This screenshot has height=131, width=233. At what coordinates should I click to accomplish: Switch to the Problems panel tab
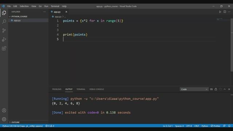click(x=57, y=89)
